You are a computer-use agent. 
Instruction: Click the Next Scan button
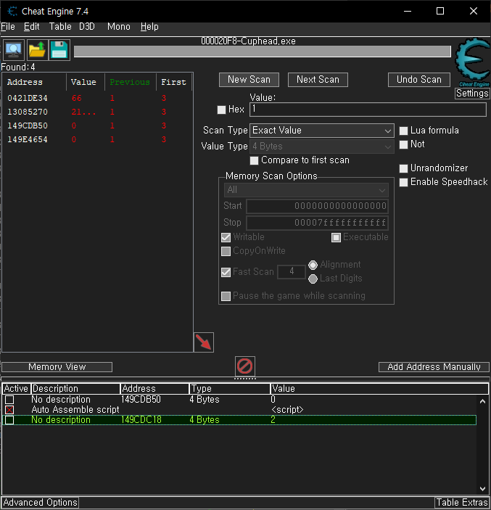(x=318, y=80)
